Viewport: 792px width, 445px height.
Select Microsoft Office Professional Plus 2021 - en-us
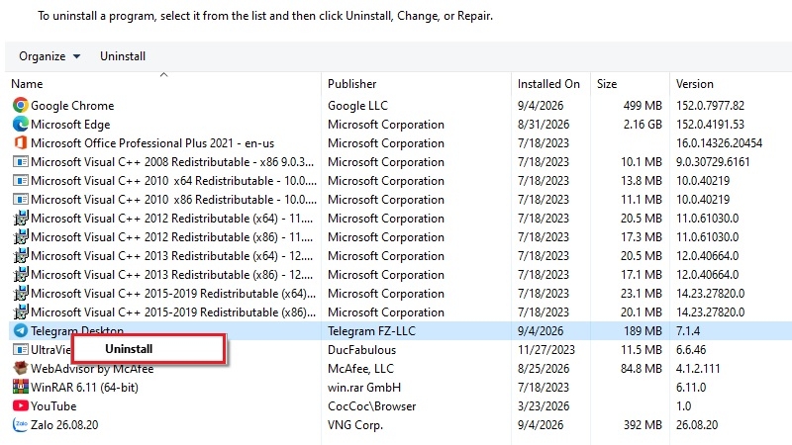tap(152, 143)
